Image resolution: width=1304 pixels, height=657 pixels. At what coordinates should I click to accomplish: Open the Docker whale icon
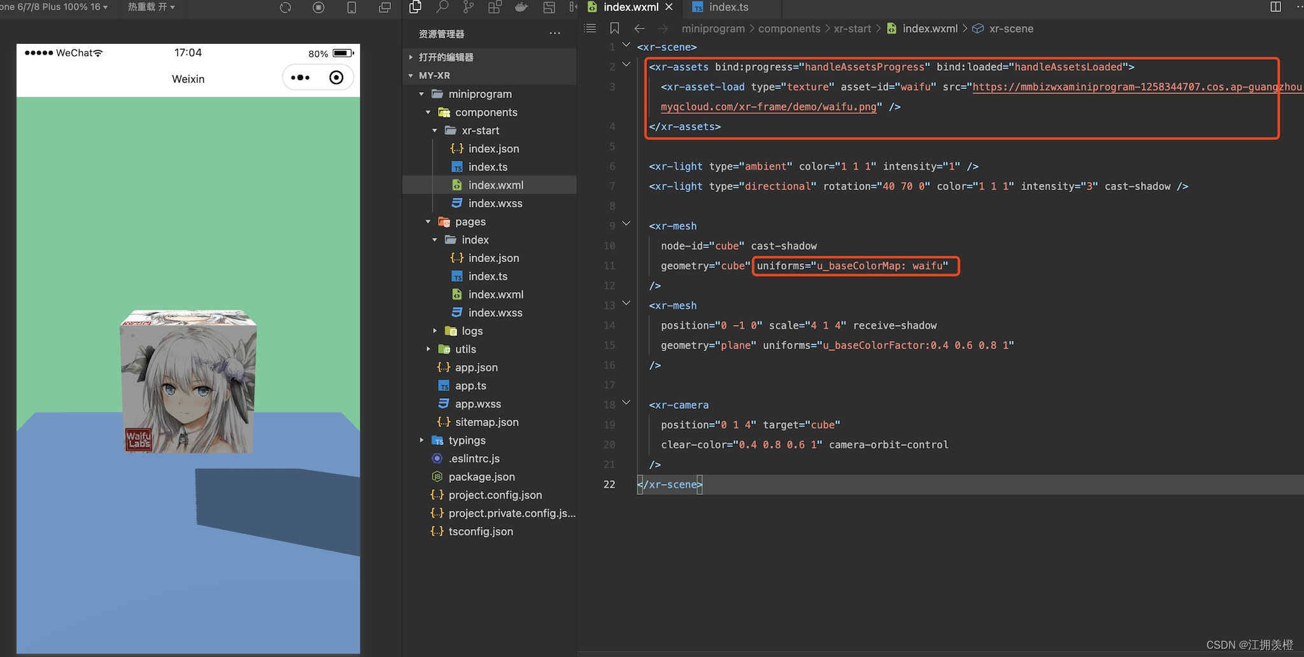[x=521, y=7]
